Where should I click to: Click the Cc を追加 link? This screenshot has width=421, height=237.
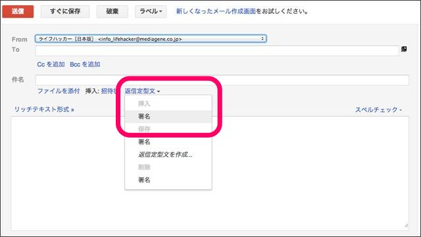click(51, 65)
